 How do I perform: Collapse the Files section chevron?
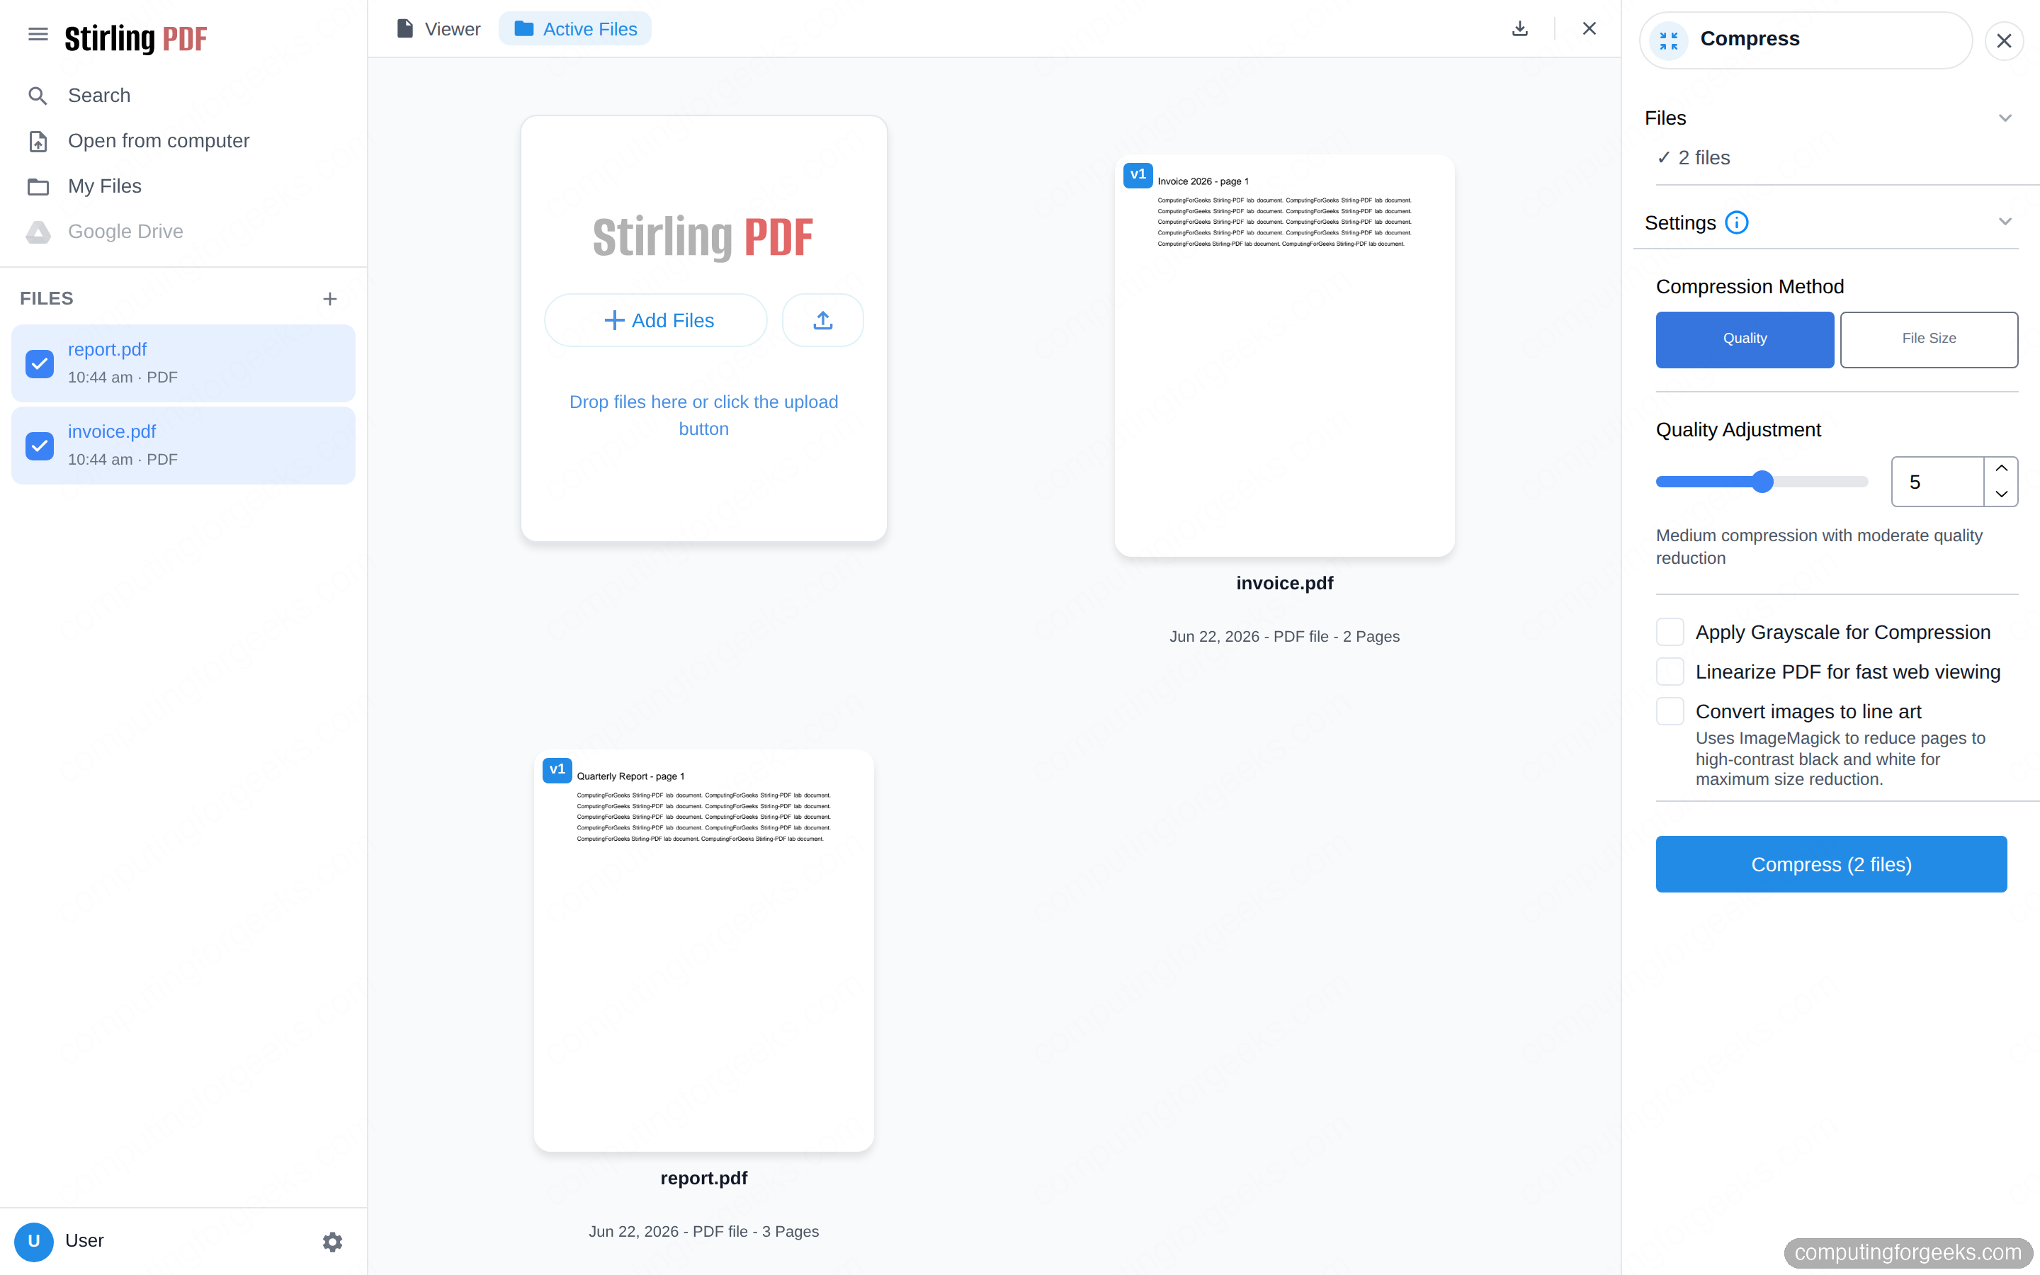(x=2005, y=118)
